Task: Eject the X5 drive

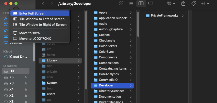Action: click(26, 77)
